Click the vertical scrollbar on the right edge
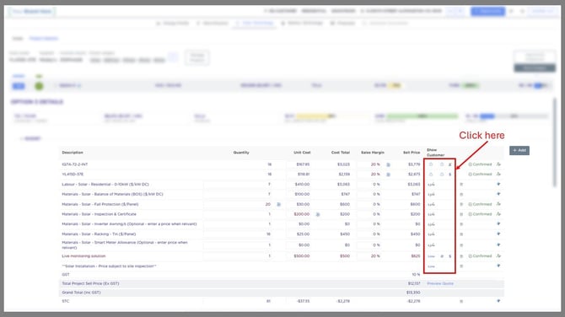 point(555,142)
